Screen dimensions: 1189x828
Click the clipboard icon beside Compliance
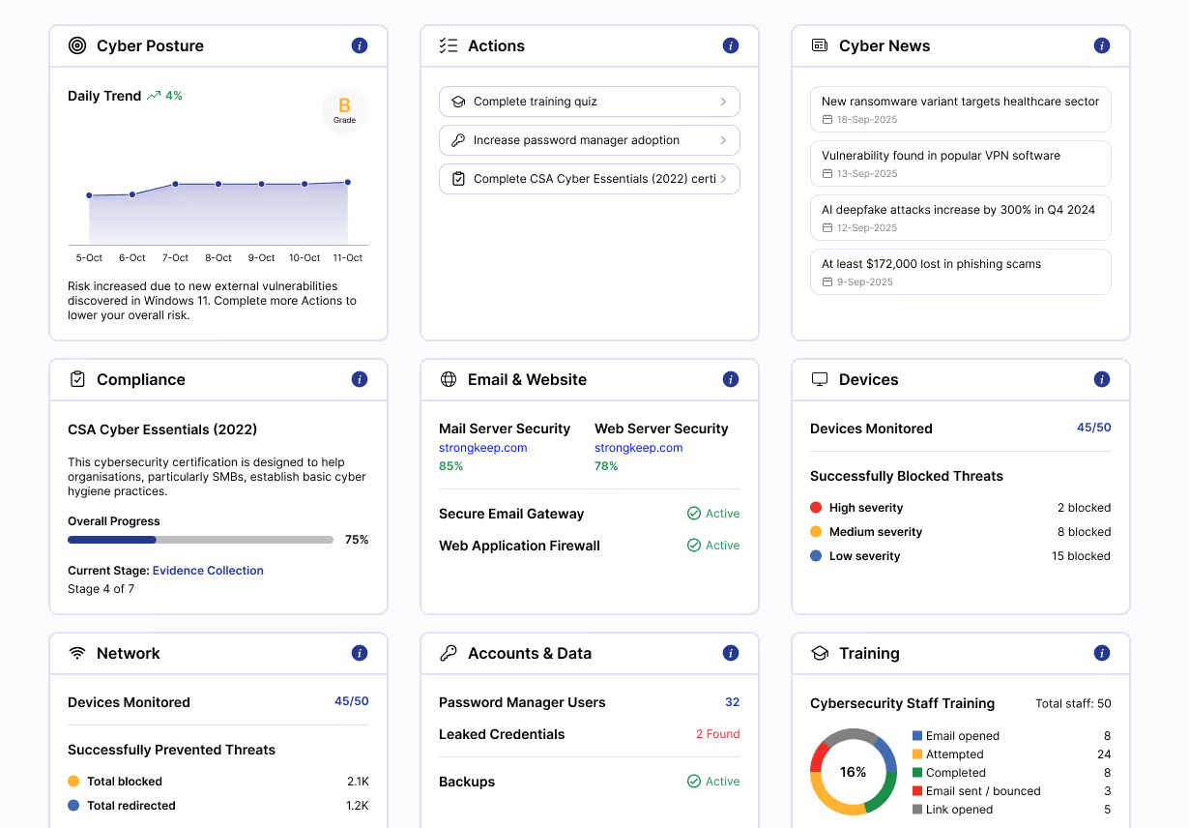[77, 379]
